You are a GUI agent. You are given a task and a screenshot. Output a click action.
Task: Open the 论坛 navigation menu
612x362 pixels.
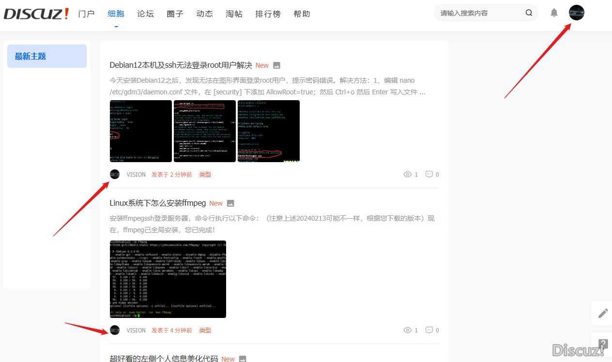[x=145, y=14]
